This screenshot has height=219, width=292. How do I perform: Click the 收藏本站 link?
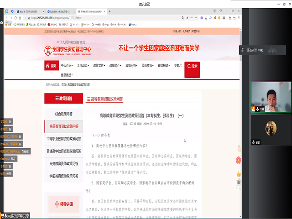click(x=196, y=31)
